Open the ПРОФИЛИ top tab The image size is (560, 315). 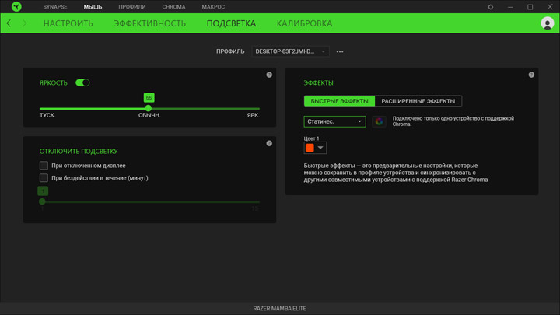tap(132, 7)
